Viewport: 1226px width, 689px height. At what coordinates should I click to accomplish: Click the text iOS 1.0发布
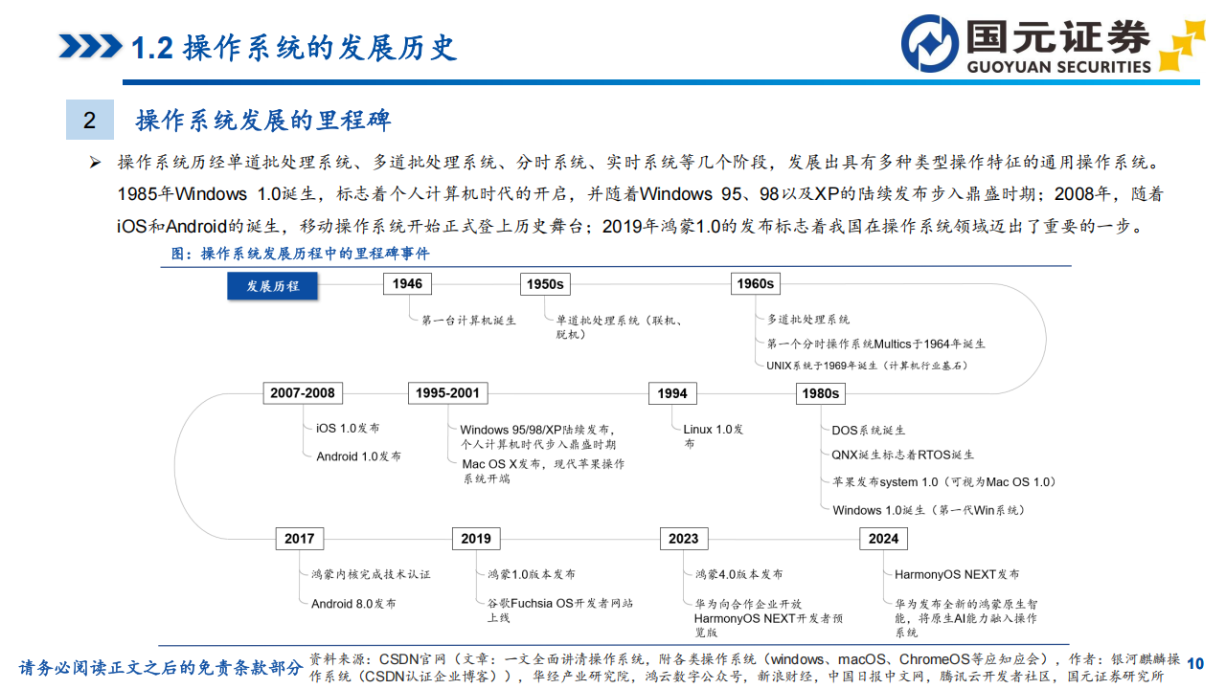click(x=348, y=428)
